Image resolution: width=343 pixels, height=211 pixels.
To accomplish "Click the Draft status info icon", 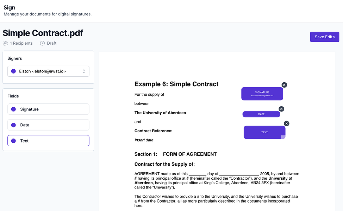I will (x=42, y=43).
